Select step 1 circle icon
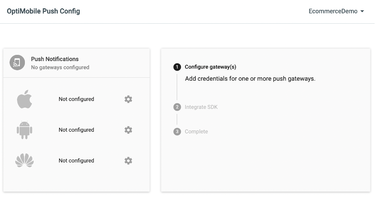The image size is (375, 197). [x=177, y=67]
